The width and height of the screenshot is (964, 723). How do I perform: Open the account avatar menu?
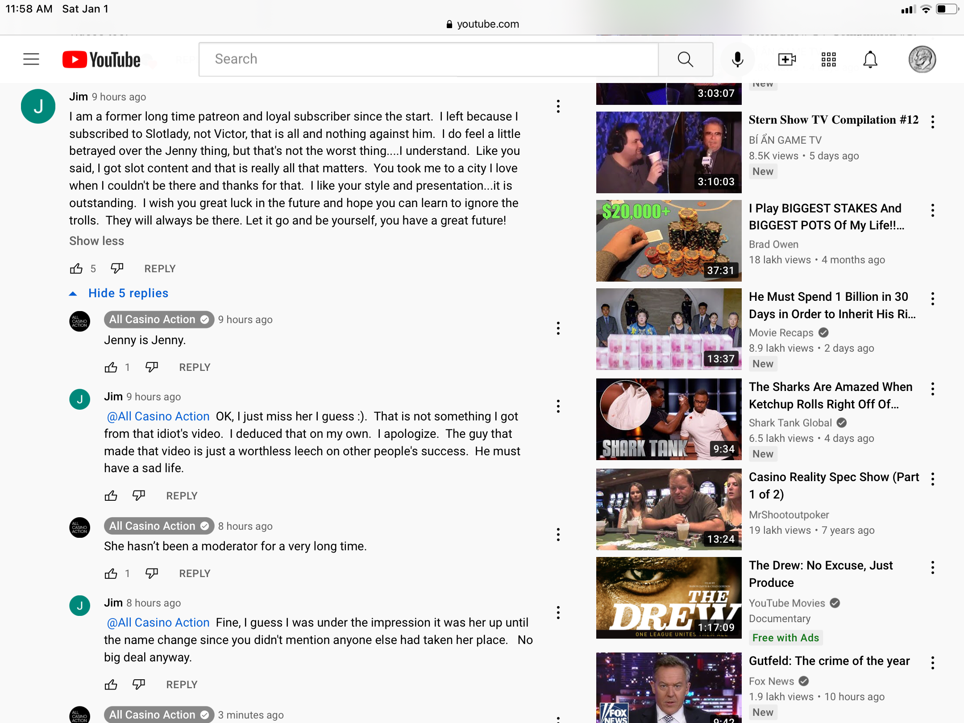click(922, 59)
